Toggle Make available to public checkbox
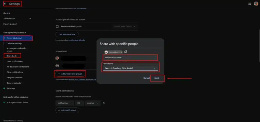The height and width of the screenshot is (122, 260). click(57, 27)
